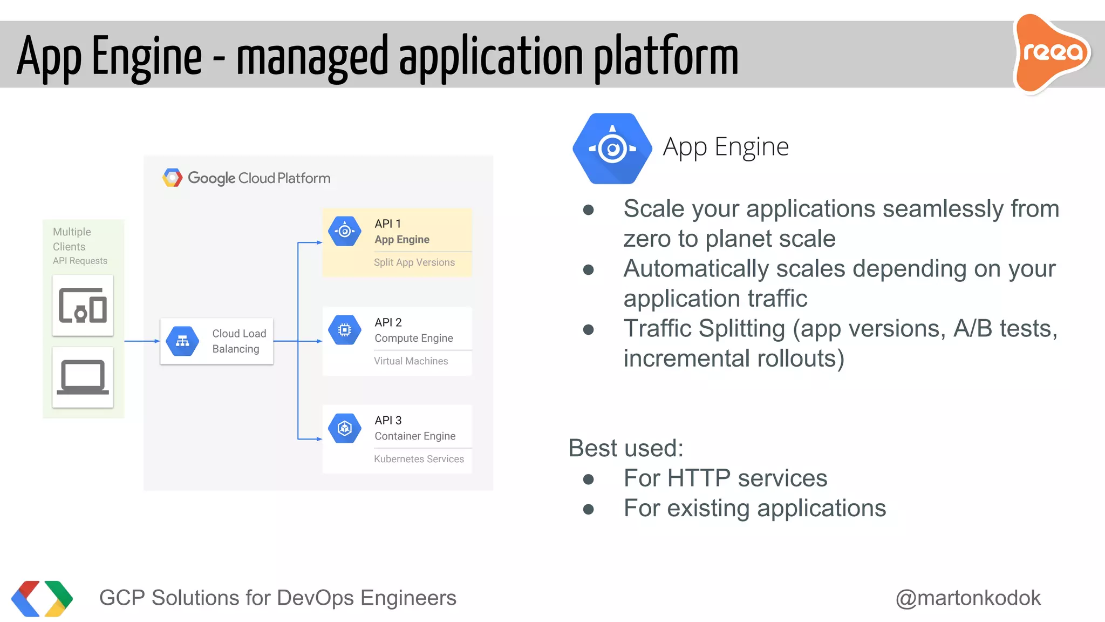Click the GCP Solutions for DevOps Engineers footer
The height and width of the screenshot is (622, 1105).
277,598
